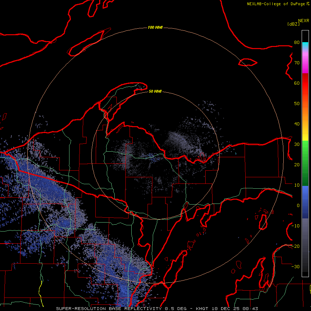Click the 0 value on color scale

[x=298, y=206]
